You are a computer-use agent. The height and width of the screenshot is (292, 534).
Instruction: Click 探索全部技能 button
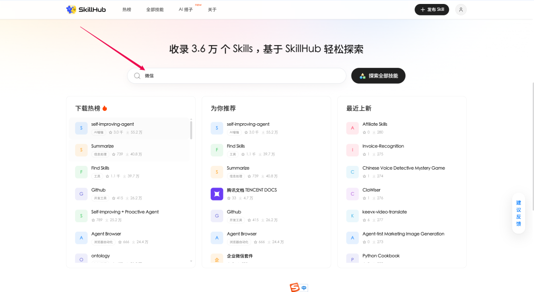(378, 76)
